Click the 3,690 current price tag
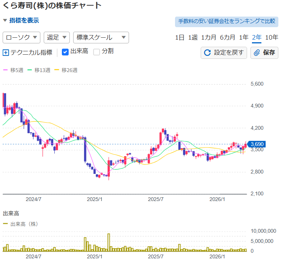This screenshot has height=261, width=281. click(259, 144)
